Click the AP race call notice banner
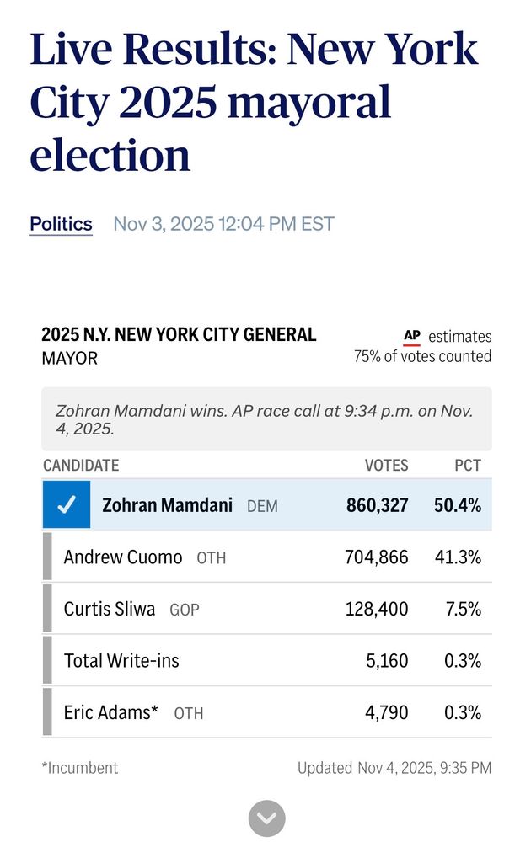The image size is (531, 842). coord(266,419)
